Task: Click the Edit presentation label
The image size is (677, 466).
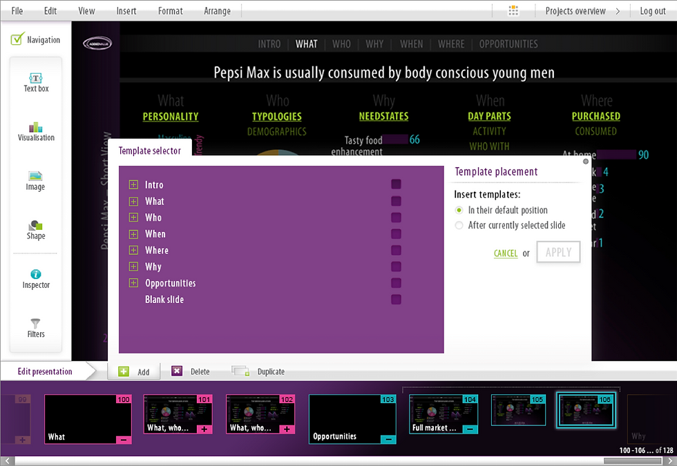Action: [x=45, y=371]
